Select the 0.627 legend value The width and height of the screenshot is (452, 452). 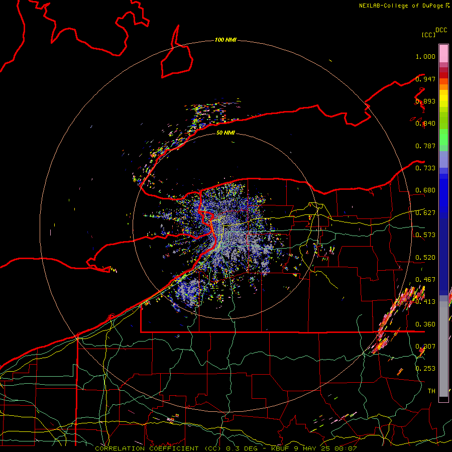click(x=425, y=213)
